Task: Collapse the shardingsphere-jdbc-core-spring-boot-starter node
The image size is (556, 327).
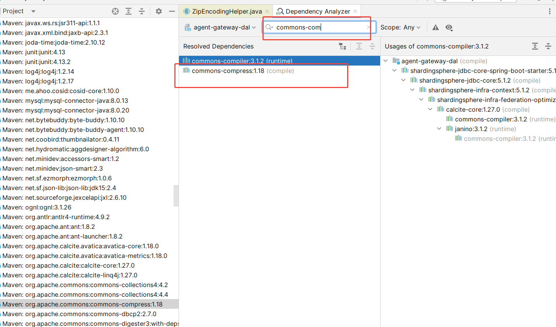Action: [x=394, y=71]
